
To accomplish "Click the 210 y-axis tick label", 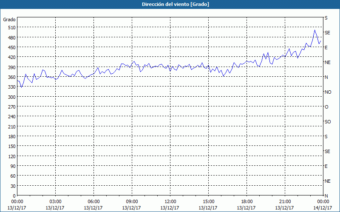I will pos(12,126).
